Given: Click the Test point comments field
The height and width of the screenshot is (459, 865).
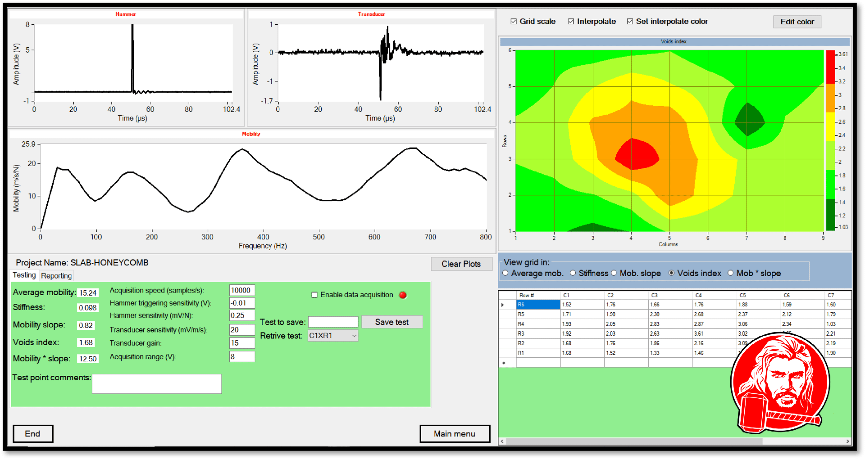Looking at the screenshot, I should pyautogui.click(x=156, y=384).
